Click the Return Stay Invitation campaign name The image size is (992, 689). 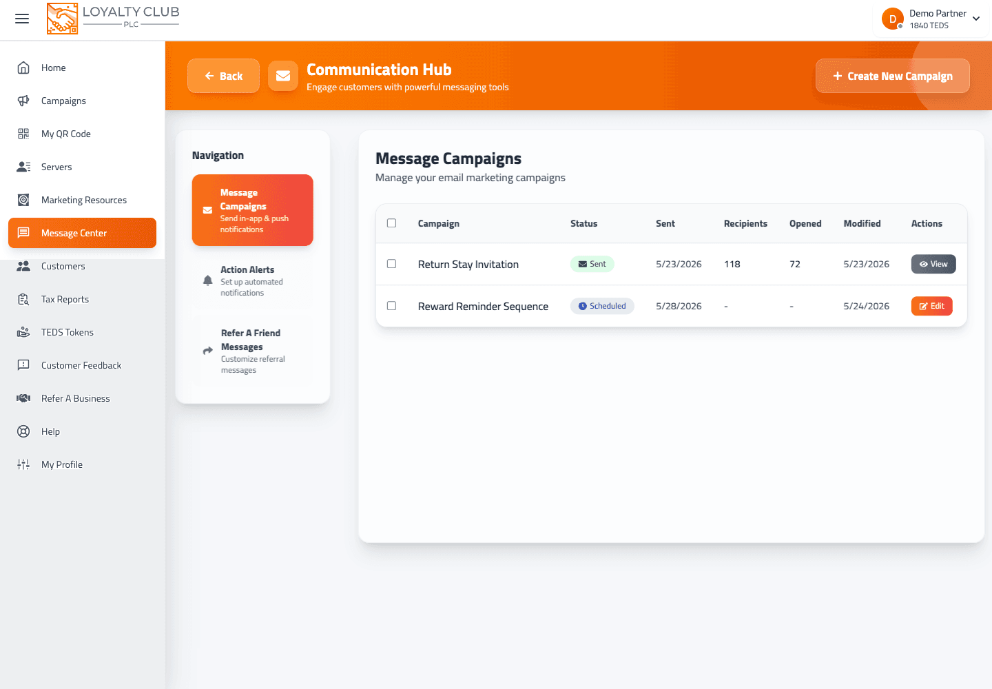coord(468,264)
